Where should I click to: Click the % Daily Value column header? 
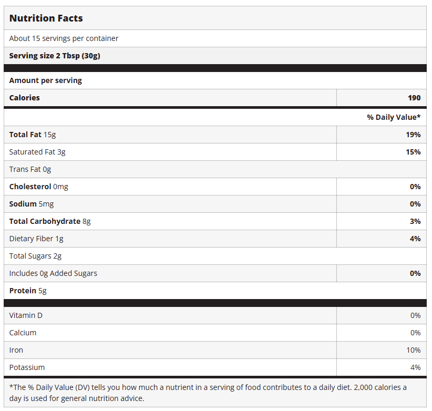tap(394, 117)
